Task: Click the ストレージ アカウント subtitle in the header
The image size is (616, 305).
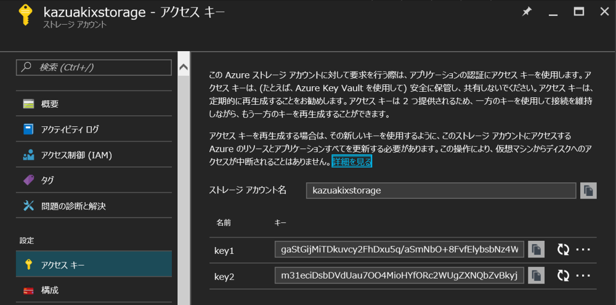Action: (x=75, y=25)
